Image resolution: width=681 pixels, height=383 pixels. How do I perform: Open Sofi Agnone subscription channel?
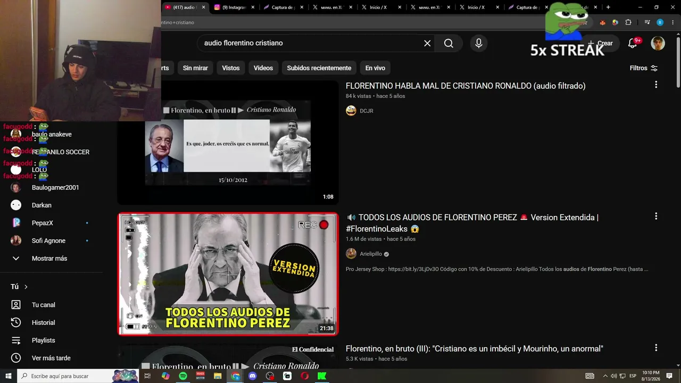pyautogui.click(x=48, y=240)
